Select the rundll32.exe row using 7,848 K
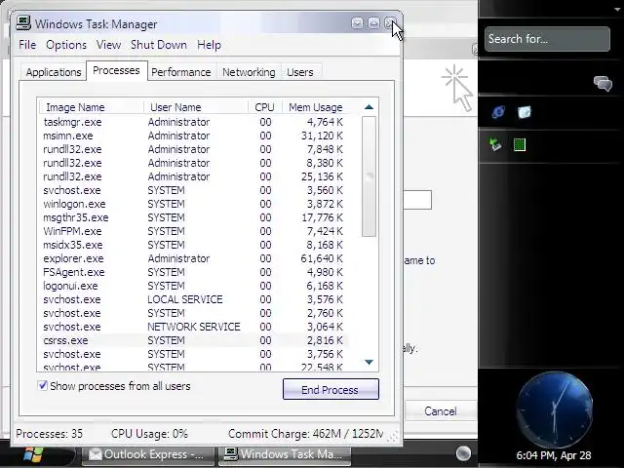The width and height of the screenshot is (624, 468). tap(194, 149)
